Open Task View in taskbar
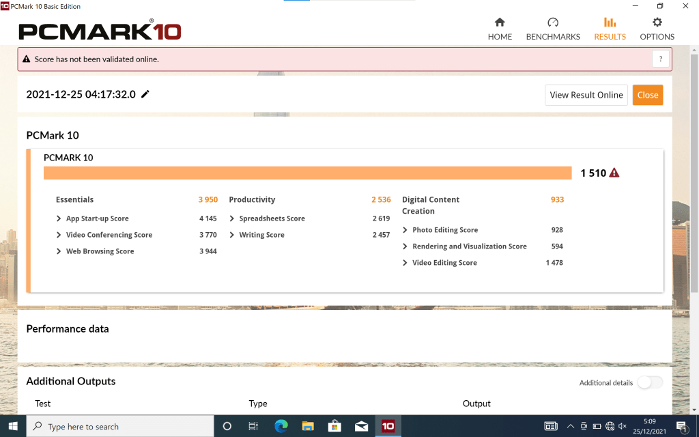The image size is (699, 437). pyautogui.click(x=253, y=426)
